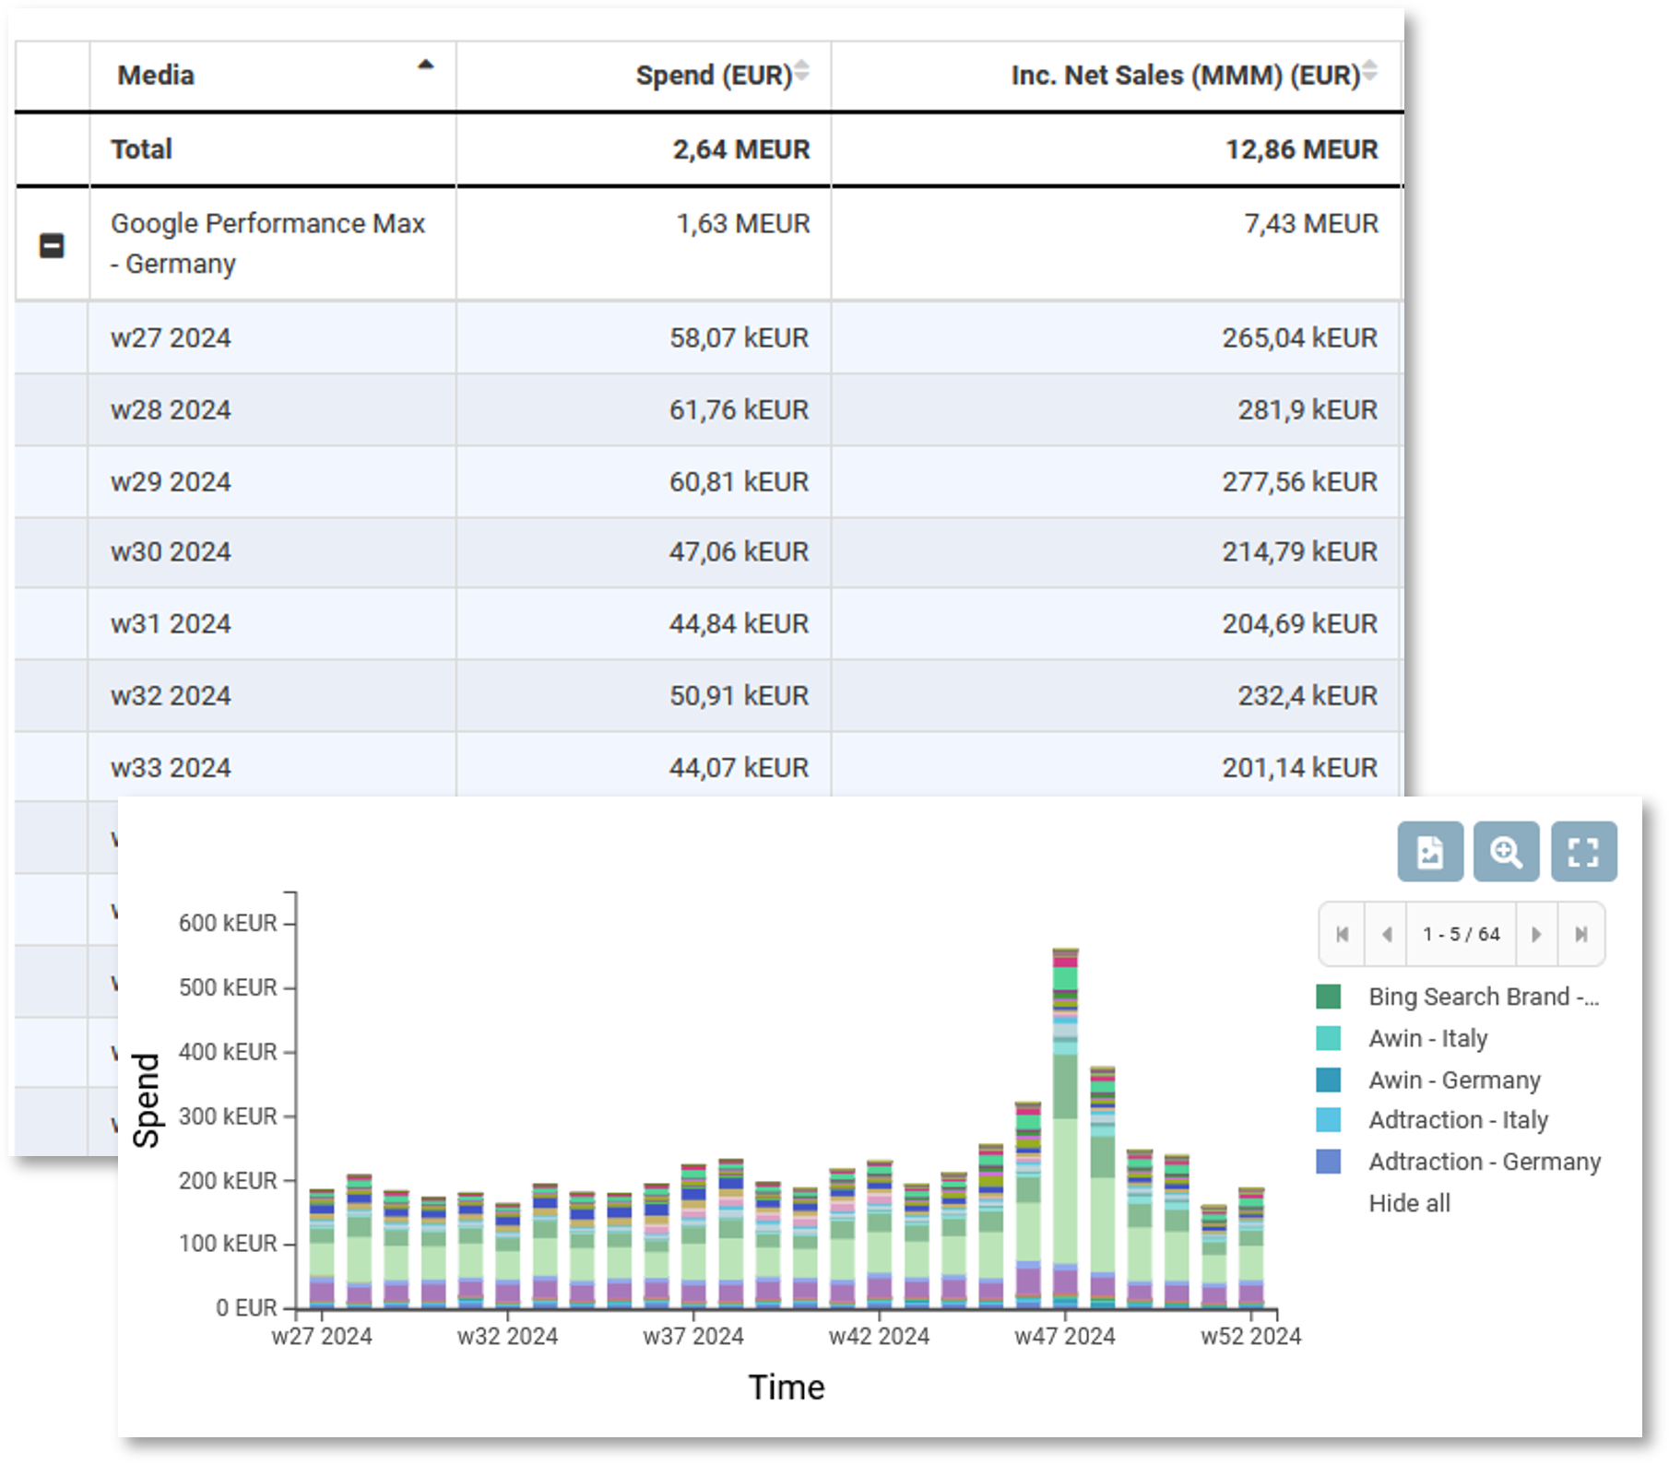Select the Awin - Italy legend label
The width and height of the screenshot is (1669, 1464).
[x=1428, y=1038]
